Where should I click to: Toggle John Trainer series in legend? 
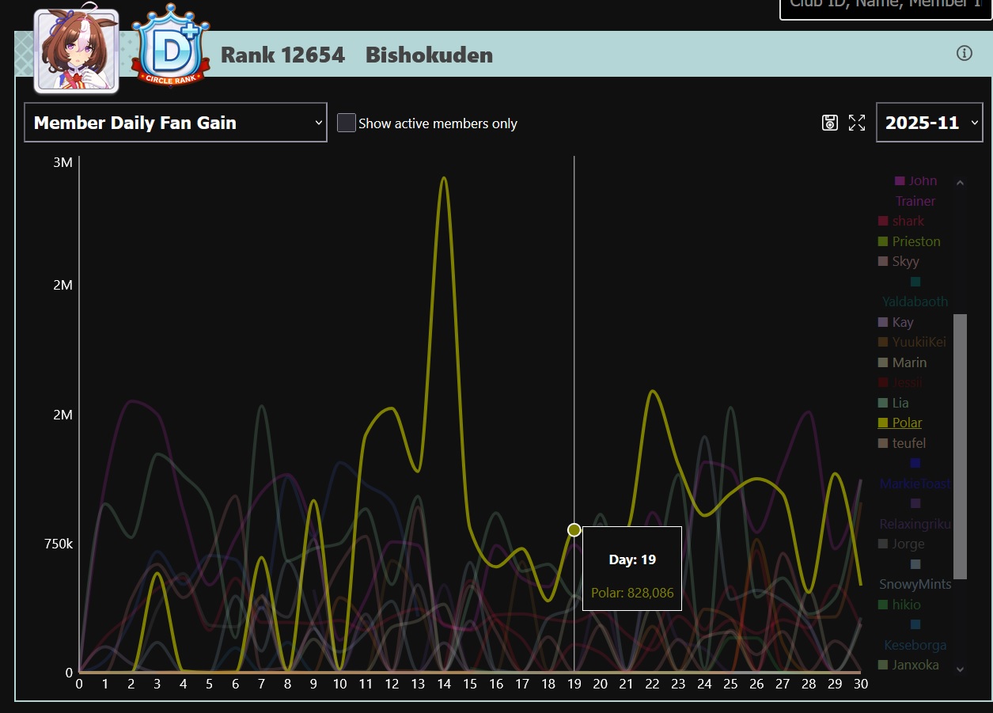click(x=915, y=191)
